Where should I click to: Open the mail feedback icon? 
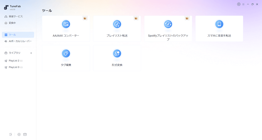pos(25,134)
